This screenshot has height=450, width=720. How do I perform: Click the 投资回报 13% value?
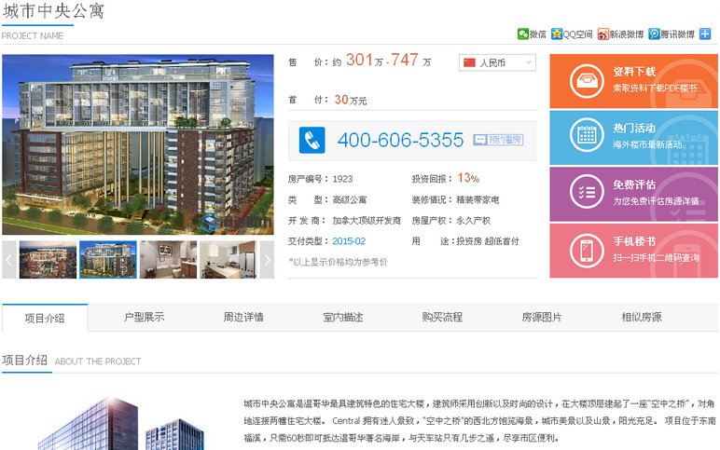pos(468,178)
